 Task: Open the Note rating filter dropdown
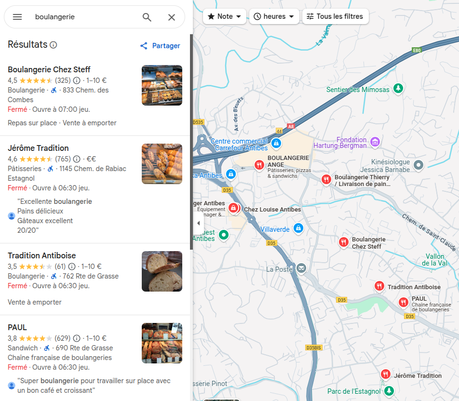click(225, 16)
